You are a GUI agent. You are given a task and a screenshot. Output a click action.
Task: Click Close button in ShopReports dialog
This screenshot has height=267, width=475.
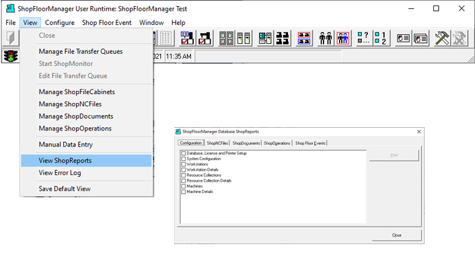pyautogui.click(x=396, y=235)
